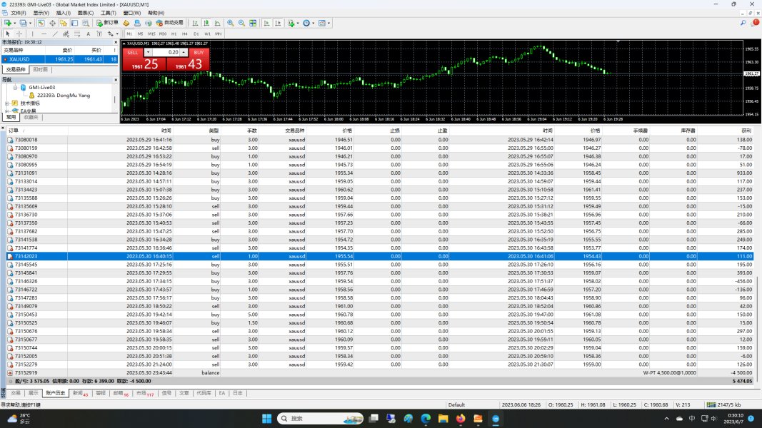Select the crosshair cursor tool
This screenshot has height=428, width=762.
(19, 34)
